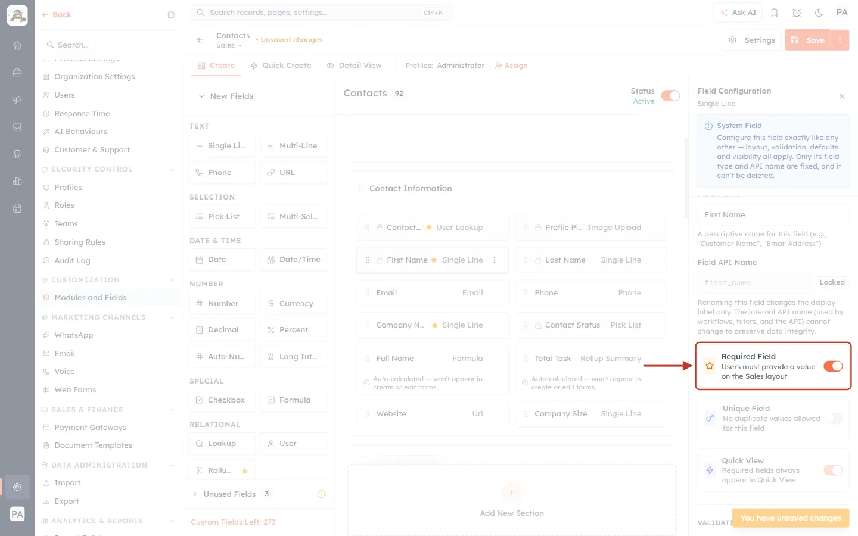This screenshot has height=536, width=858.
Task: Click the settings gear icon in left rail
Action: tap(17, 487)
